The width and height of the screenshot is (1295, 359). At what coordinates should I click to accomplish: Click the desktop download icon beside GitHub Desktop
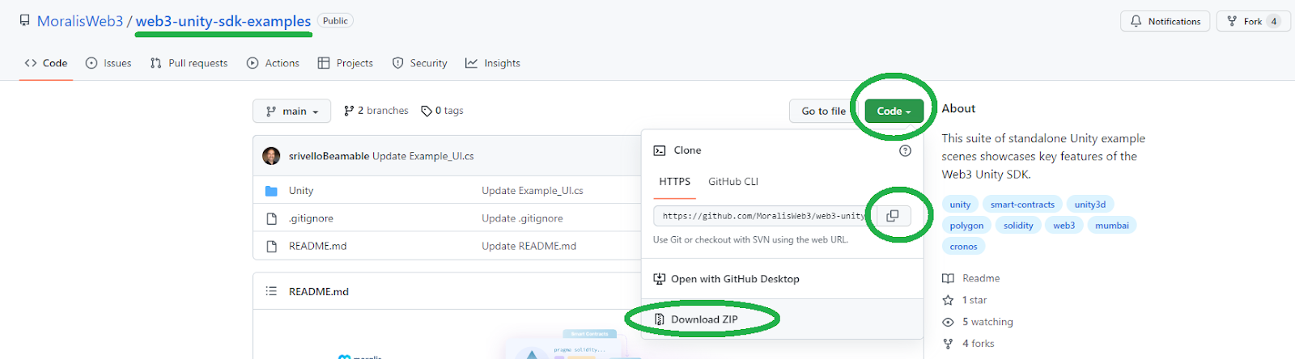tap(660, 279)
